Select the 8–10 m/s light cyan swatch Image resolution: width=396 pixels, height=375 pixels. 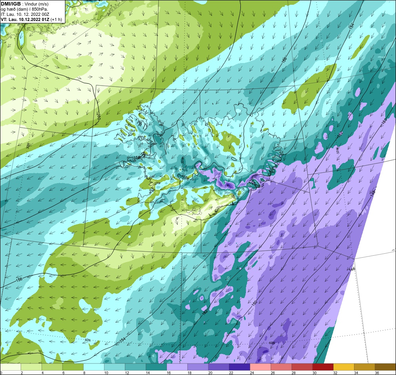[x=94, y=367]
